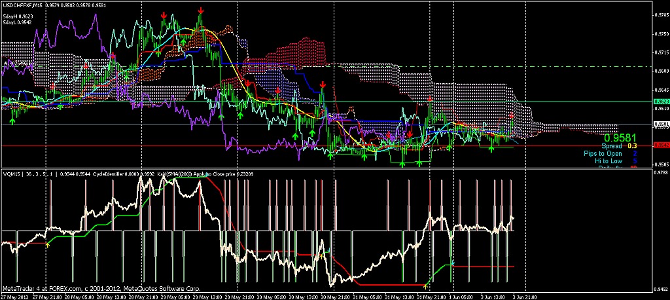The height and width of the screenshot is (300, 670).
Task: Click the 0.9738 indicator scale label
Action: [x=661, y=172]
